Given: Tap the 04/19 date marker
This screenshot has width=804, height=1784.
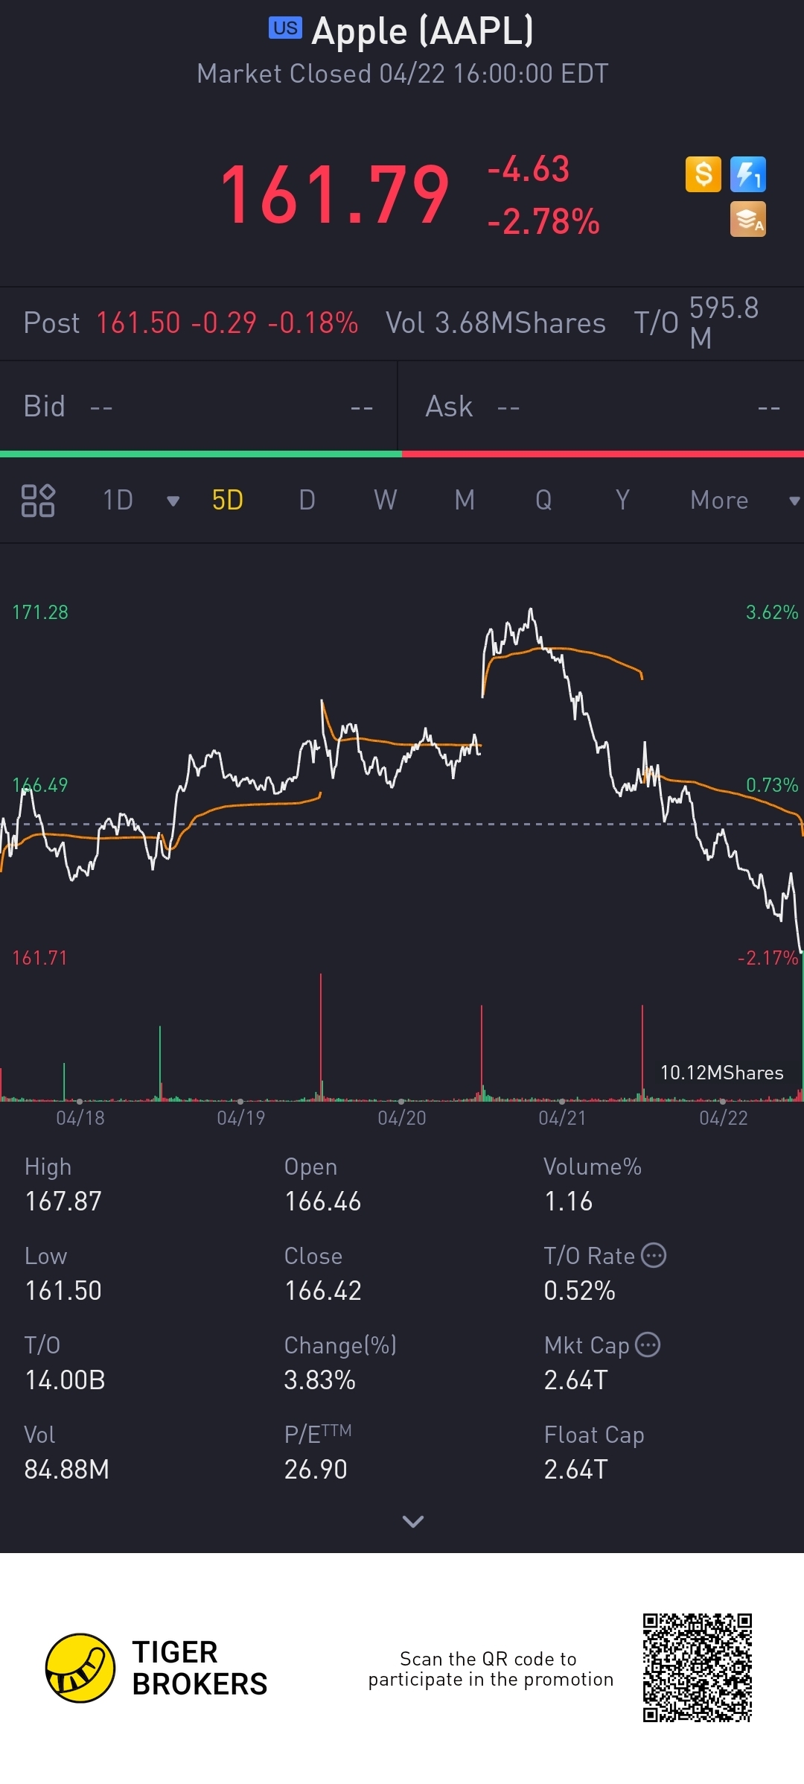Looking at the screenshot, I should tap(241, 1117).
